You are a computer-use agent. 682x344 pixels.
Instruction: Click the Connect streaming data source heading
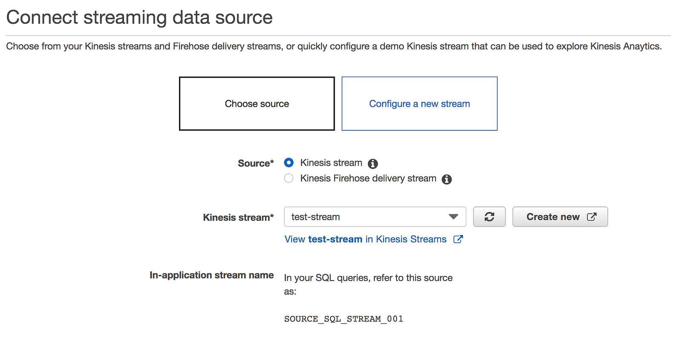(139, 17)
